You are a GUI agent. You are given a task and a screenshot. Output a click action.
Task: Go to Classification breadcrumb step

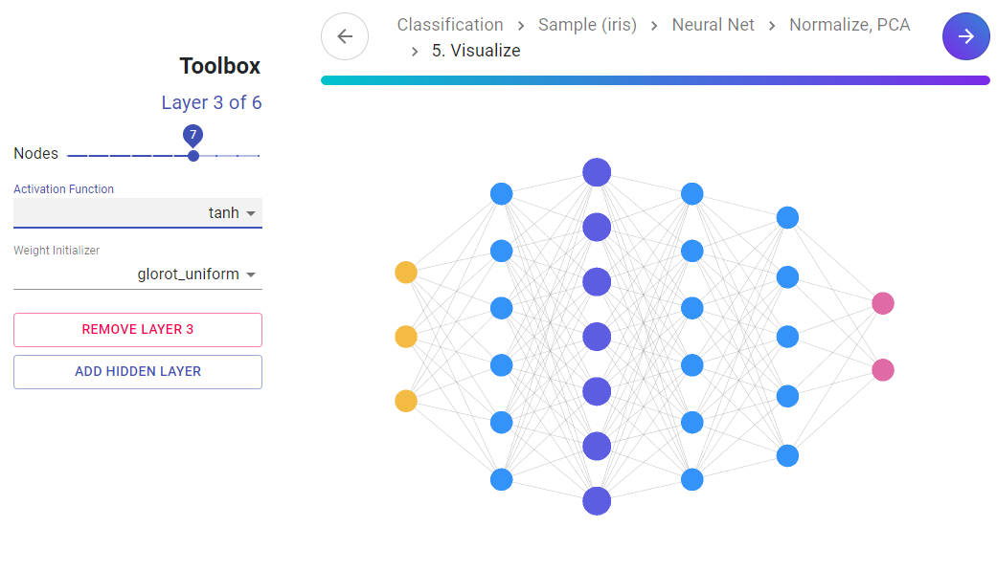coord(450,25)
